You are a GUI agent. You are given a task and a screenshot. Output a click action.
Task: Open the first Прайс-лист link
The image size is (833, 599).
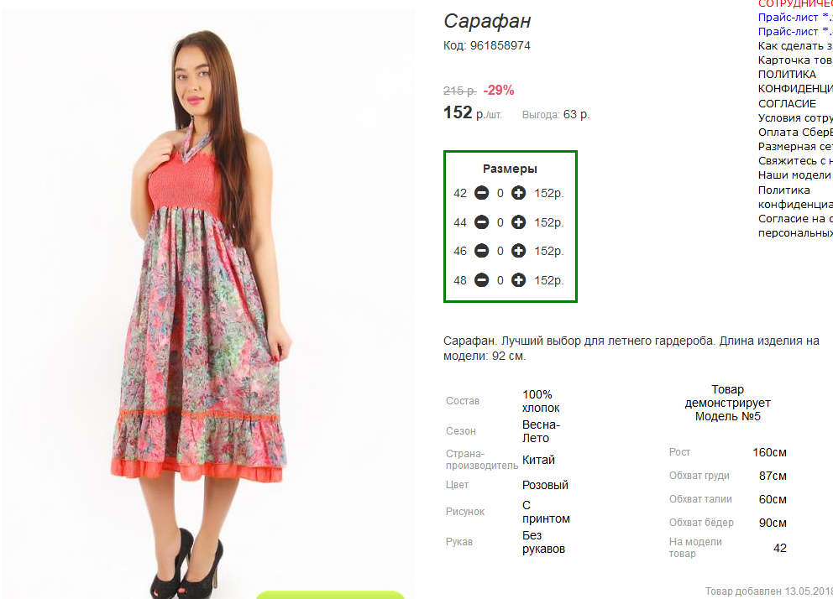pos(795,18)
